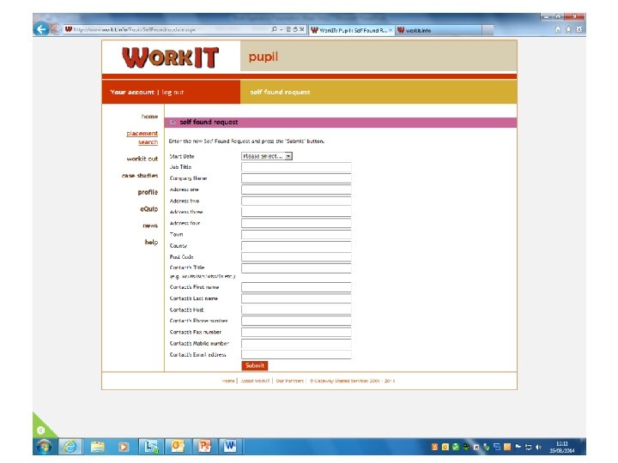Close the WorkIT Pupil Self Found tab
Image resolution: width=618 pixels, height=463 pixels.
(x=391, y=30)
